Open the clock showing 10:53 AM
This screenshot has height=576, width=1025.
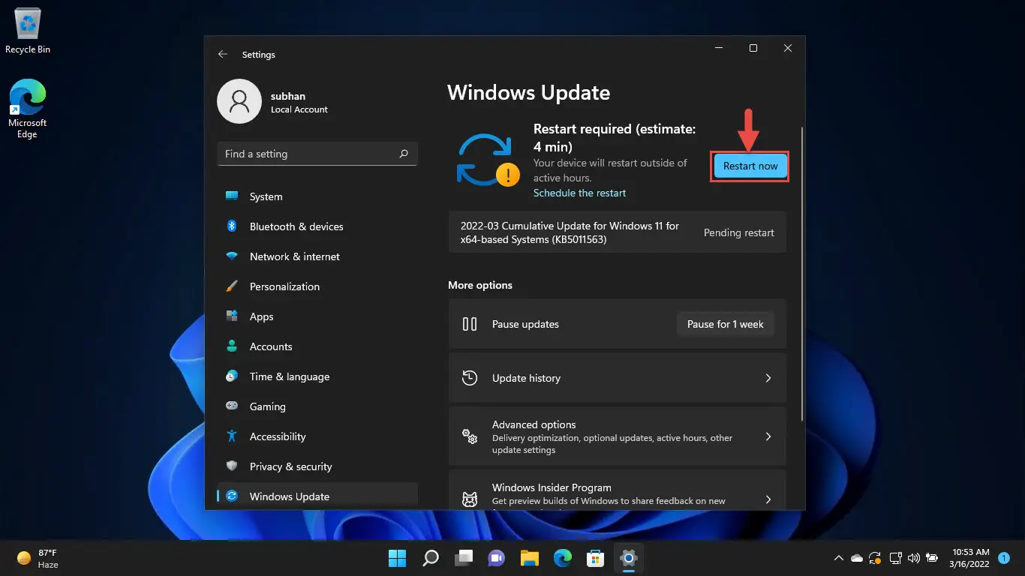click(x=971, y=558)
